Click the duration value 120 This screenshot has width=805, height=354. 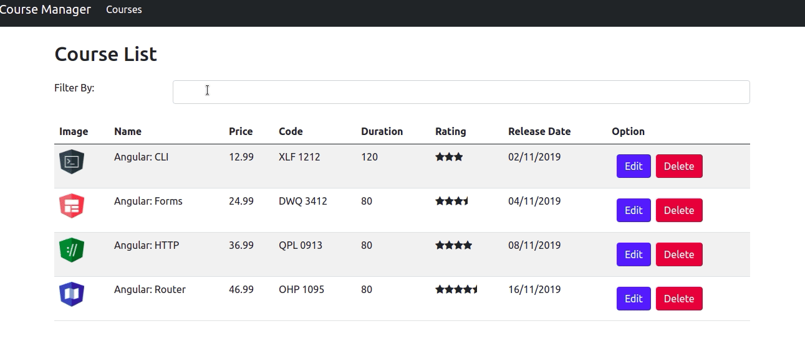369,157
